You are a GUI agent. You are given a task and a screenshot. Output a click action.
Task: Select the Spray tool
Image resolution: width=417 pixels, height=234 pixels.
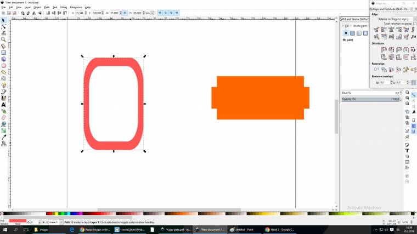(x=3, y=111)
